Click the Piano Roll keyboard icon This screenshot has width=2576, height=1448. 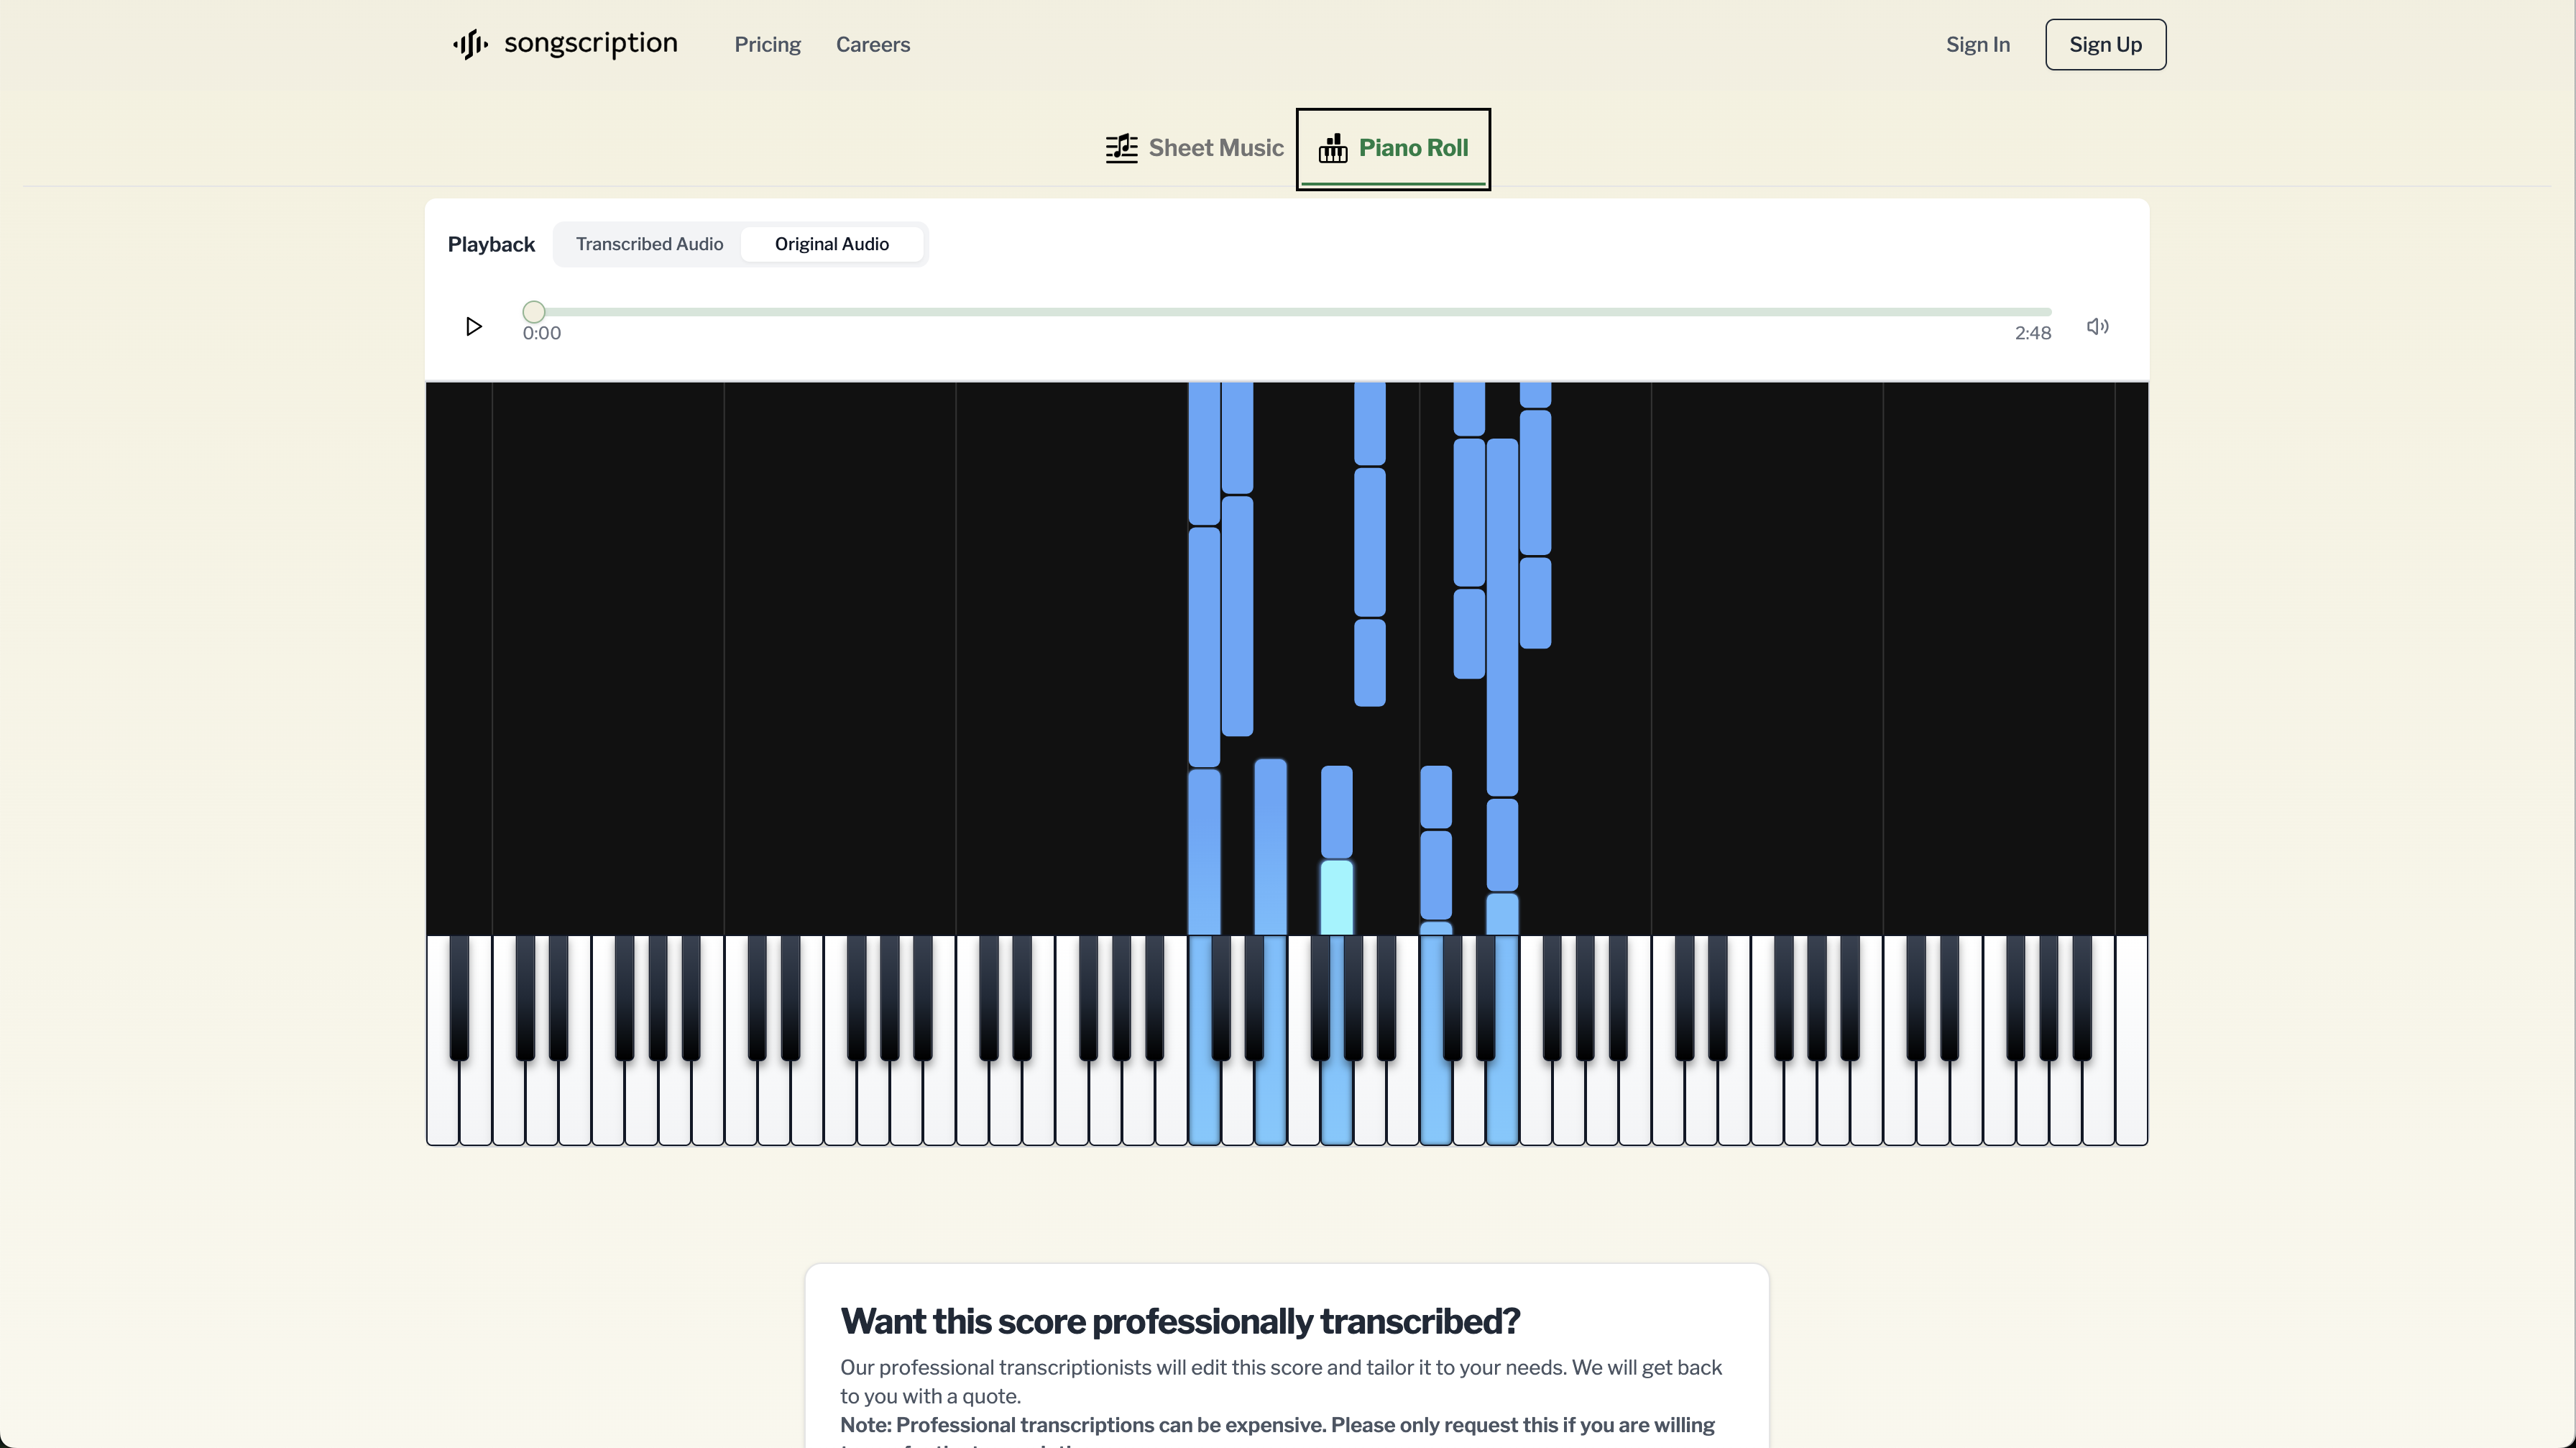click(x=1333, y=147)
